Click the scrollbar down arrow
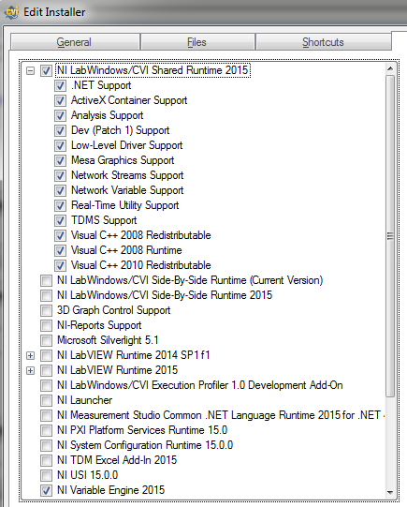This screenshot has height=507, width=407. [390, 492]
